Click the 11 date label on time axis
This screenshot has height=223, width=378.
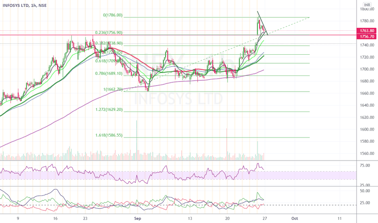[339, 219]
